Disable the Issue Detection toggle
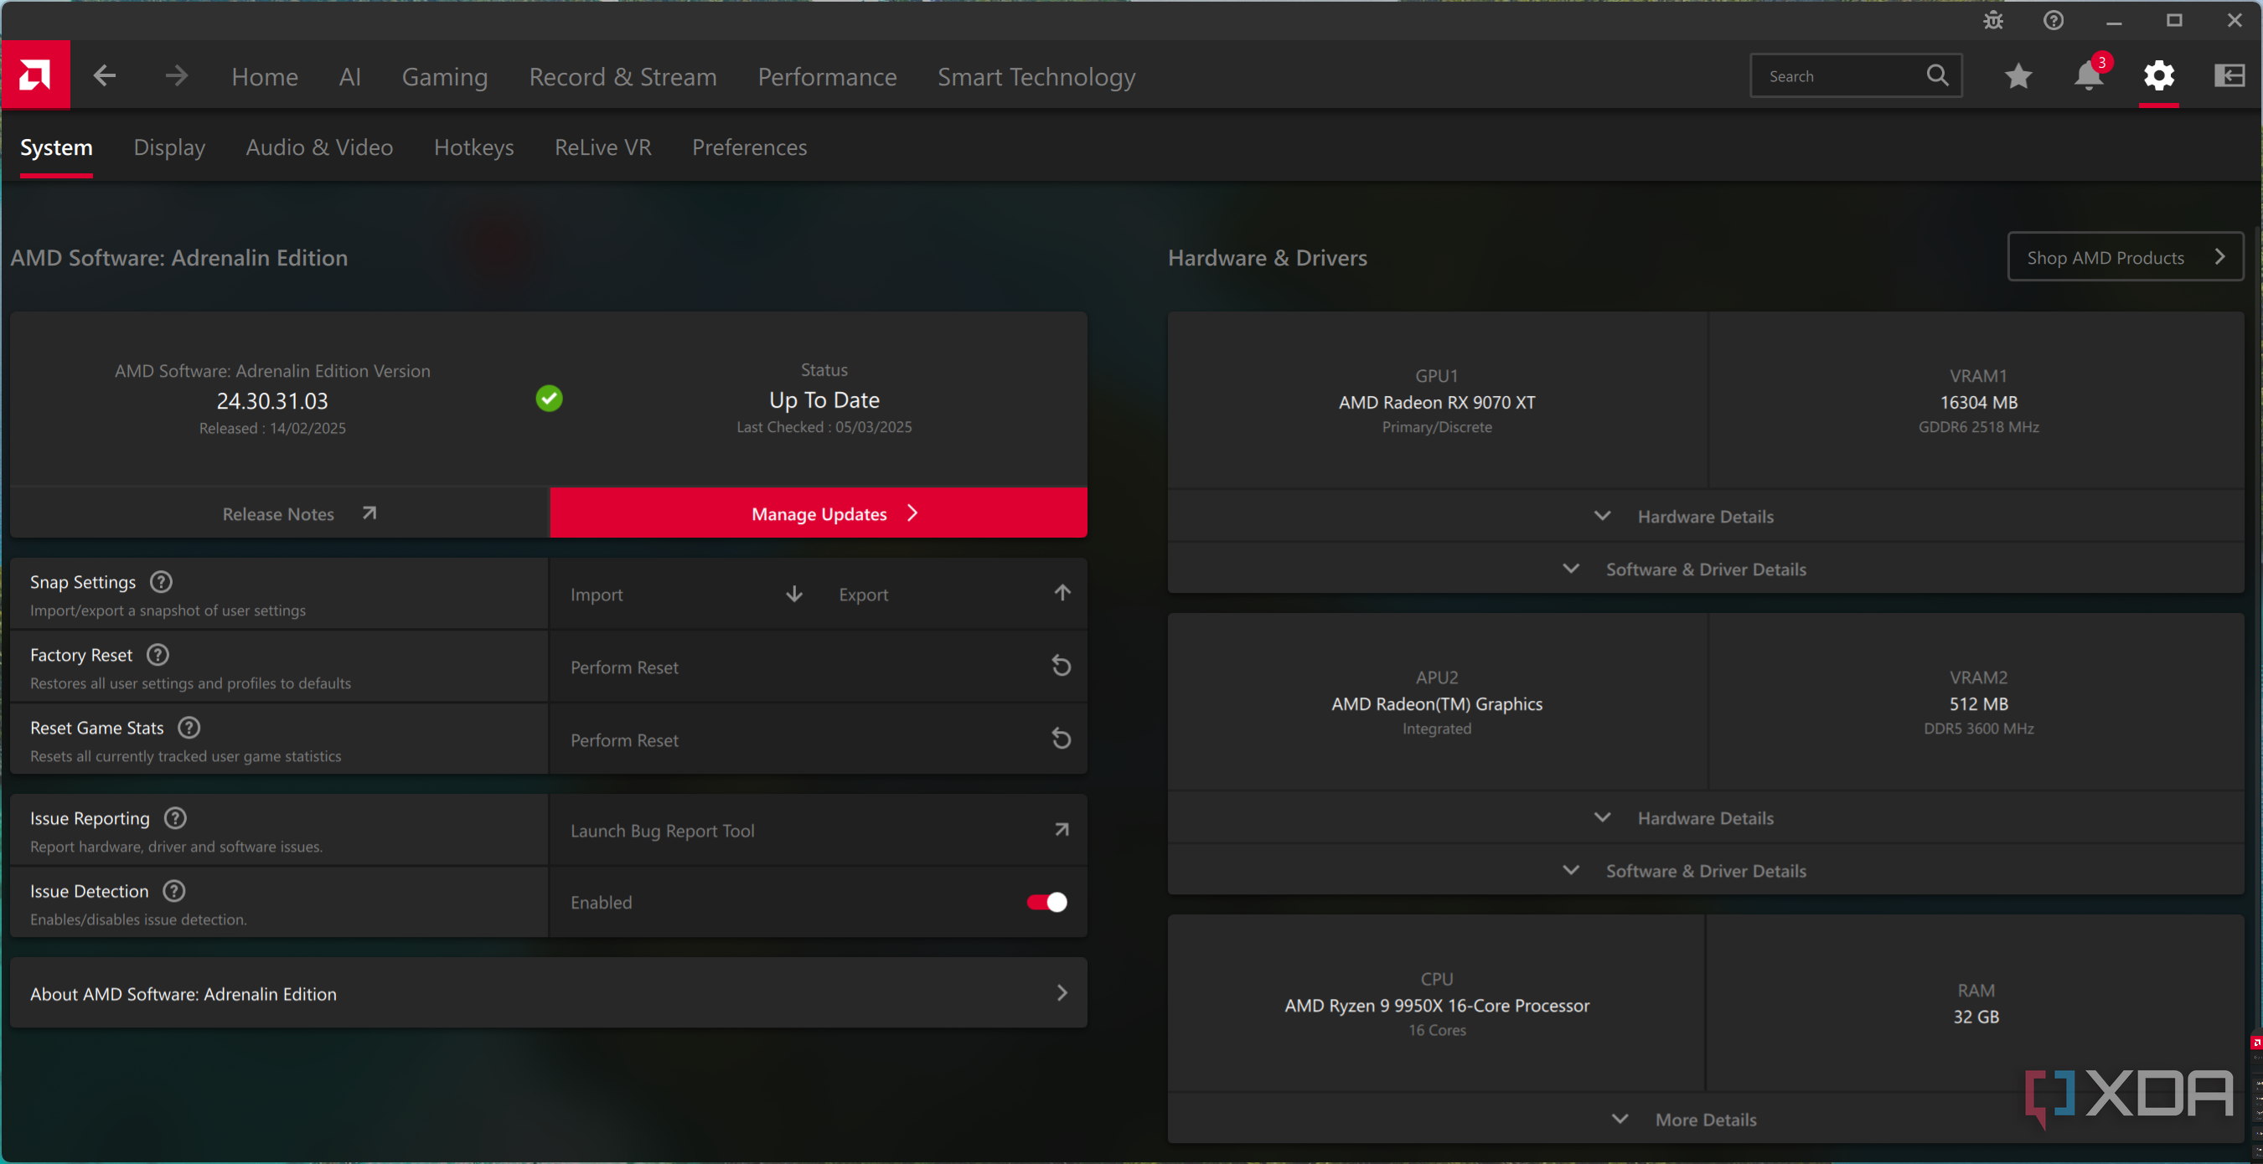Viewport: 2263px width, 1164px height. pyautogui.click(x=1046, y=903)
